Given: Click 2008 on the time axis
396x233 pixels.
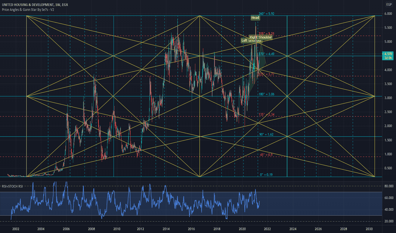Looking at the screenshot, I should point(91,229).
